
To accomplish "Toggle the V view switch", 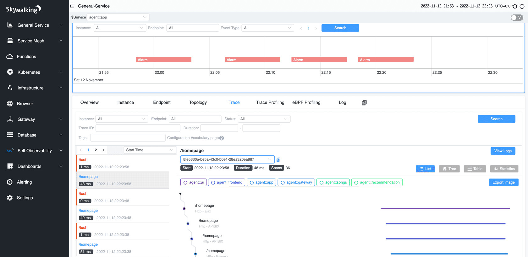I will (517, 18).
